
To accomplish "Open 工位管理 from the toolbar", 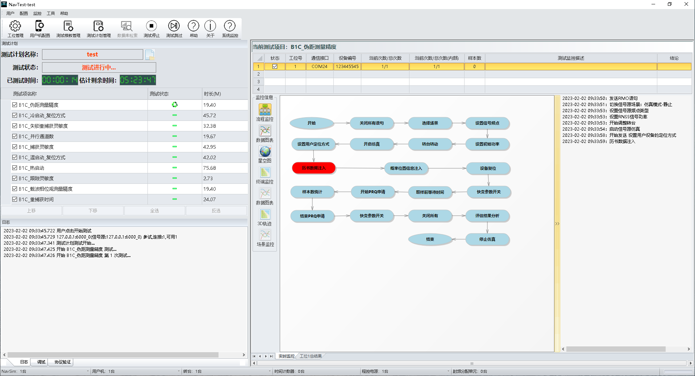I will (15, 29).
